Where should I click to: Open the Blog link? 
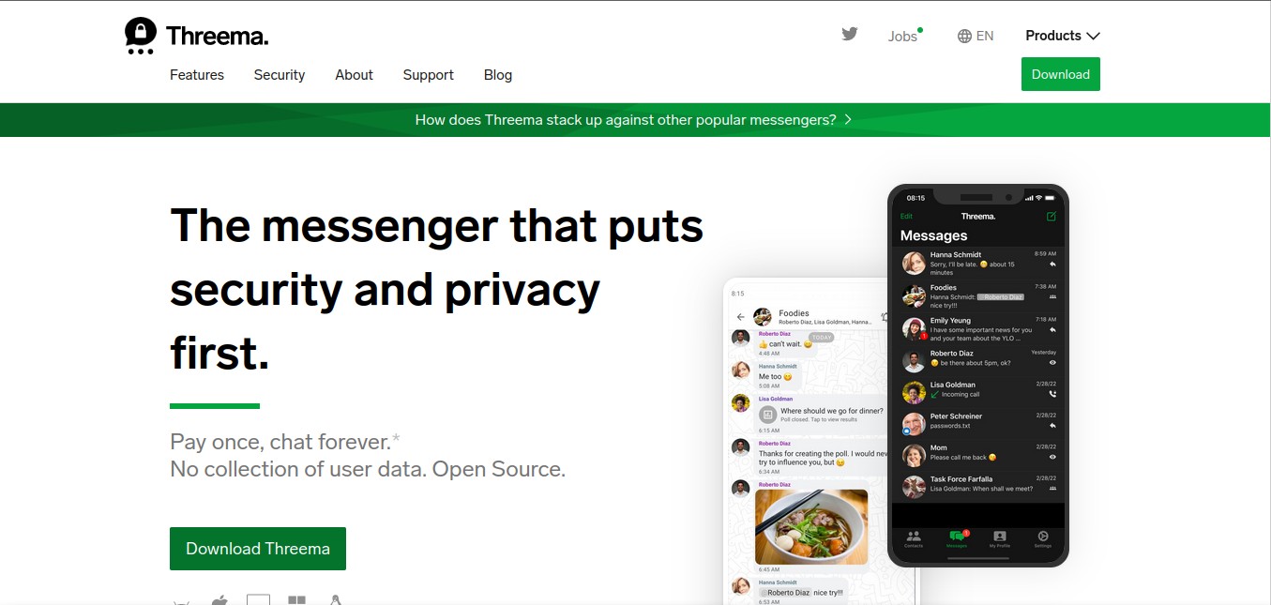[498, 75]
